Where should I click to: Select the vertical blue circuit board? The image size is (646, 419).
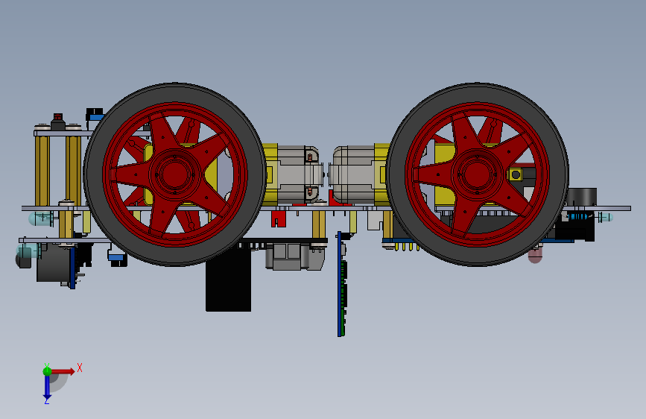pyautogui.click(x=340, y=285)
